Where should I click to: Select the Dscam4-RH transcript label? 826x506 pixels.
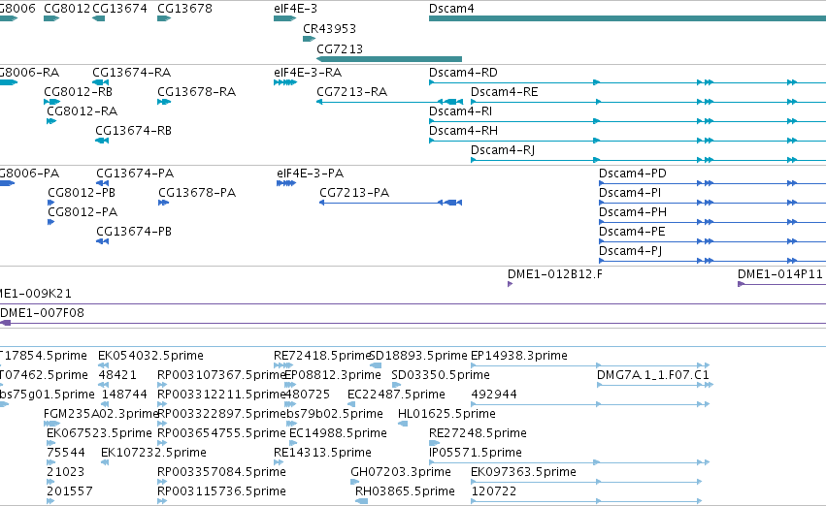[463, 131]
